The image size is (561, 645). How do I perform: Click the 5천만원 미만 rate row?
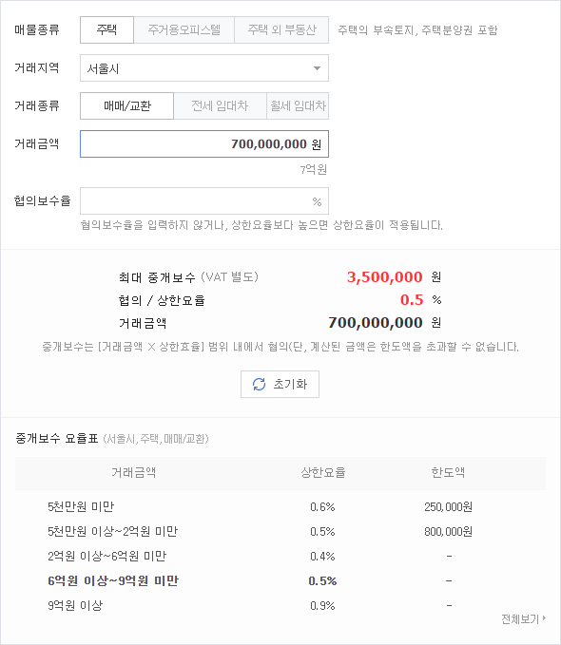pyautogui.click(x=280, y=507)
